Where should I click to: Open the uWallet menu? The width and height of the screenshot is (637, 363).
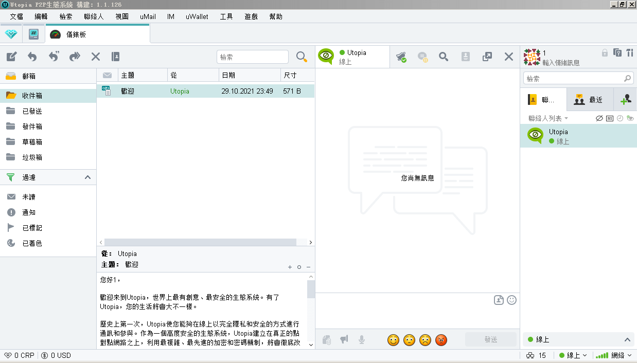(196, 16)
